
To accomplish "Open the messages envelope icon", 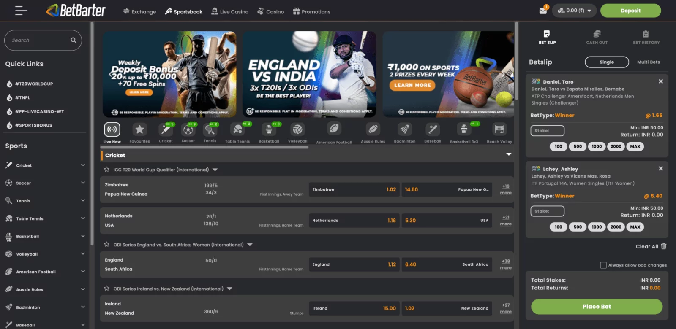I will (543, 11).
